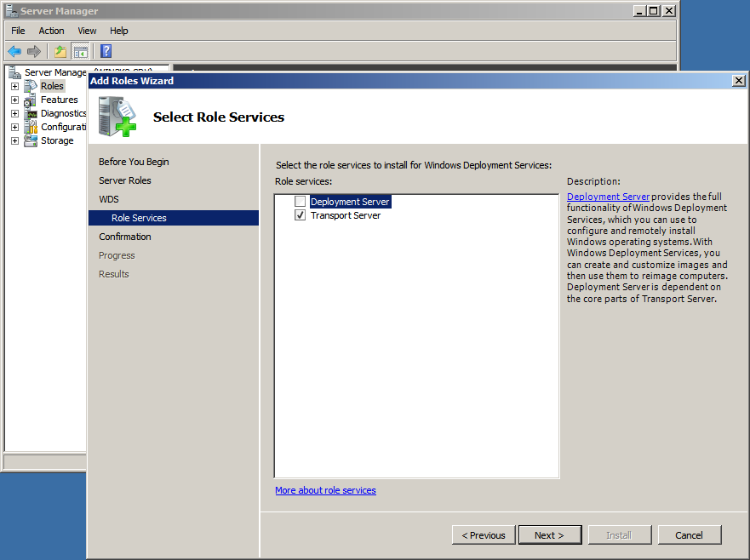Select the Roles label in the tree
Viewport: 750px width, 560px height.
coord(52,86)
